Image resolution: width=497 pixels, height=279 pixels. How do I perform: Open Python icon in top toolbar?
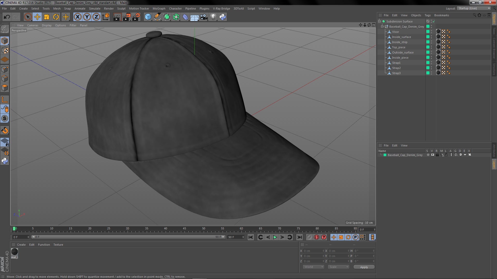[223, 17]
